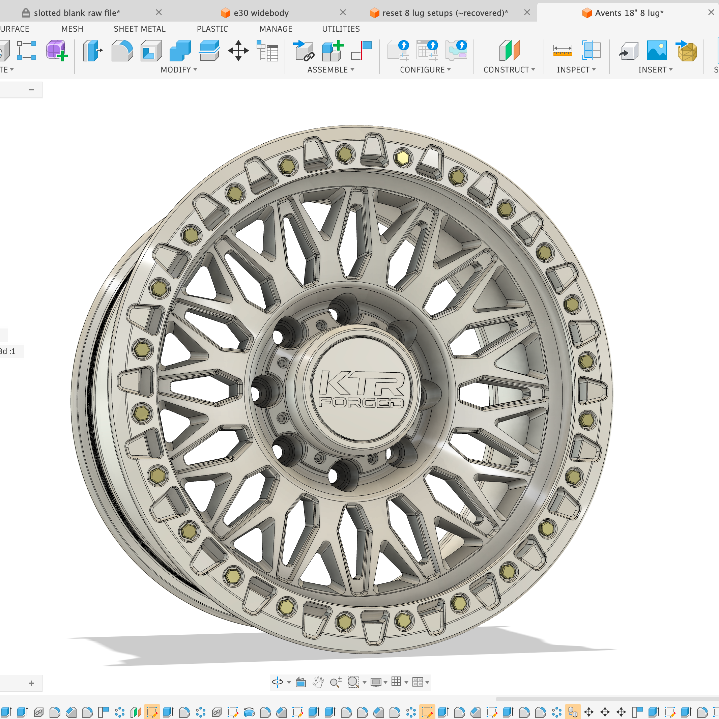Close the 'e30 widebody' document tab
This screenshot has width=719, height=719.
tap(343, 12)
